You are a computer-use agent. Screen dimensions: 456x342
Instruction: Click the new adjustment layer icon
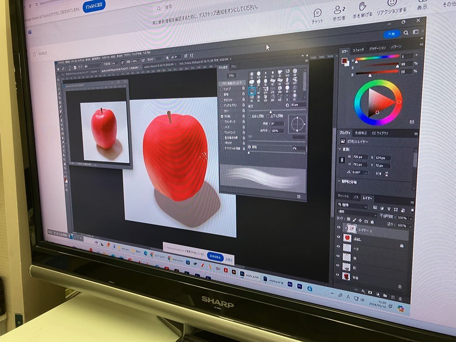click(x=378, y=294)
